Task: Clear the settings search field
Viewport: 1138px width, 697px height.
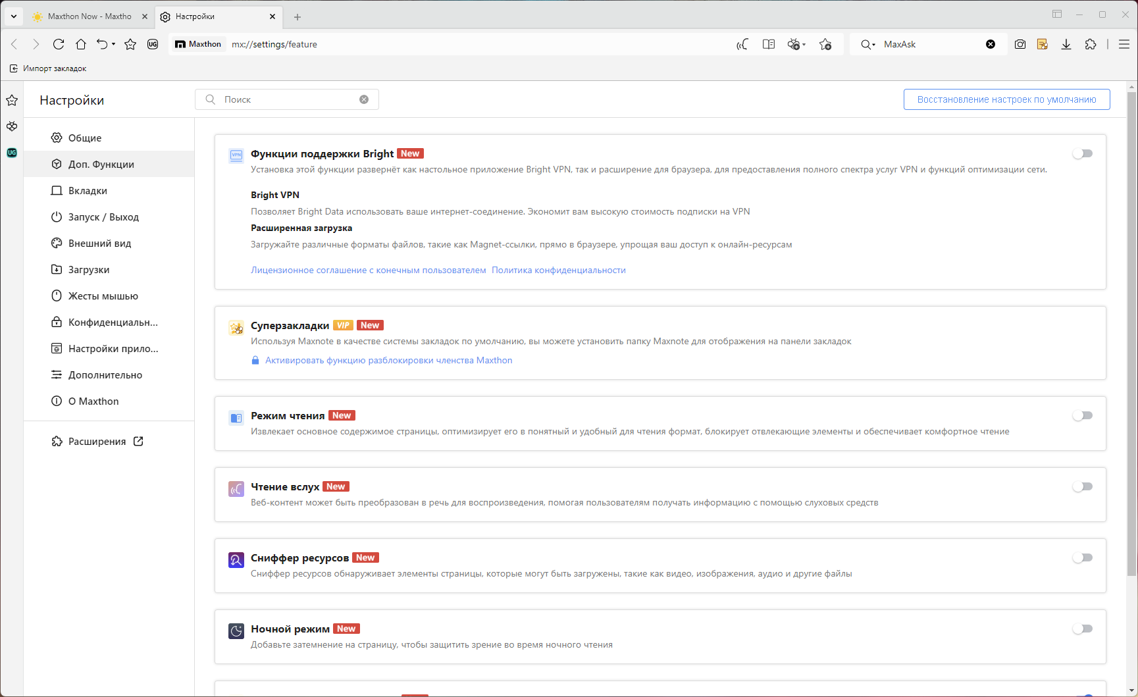Action: click(x=364, y=99)
